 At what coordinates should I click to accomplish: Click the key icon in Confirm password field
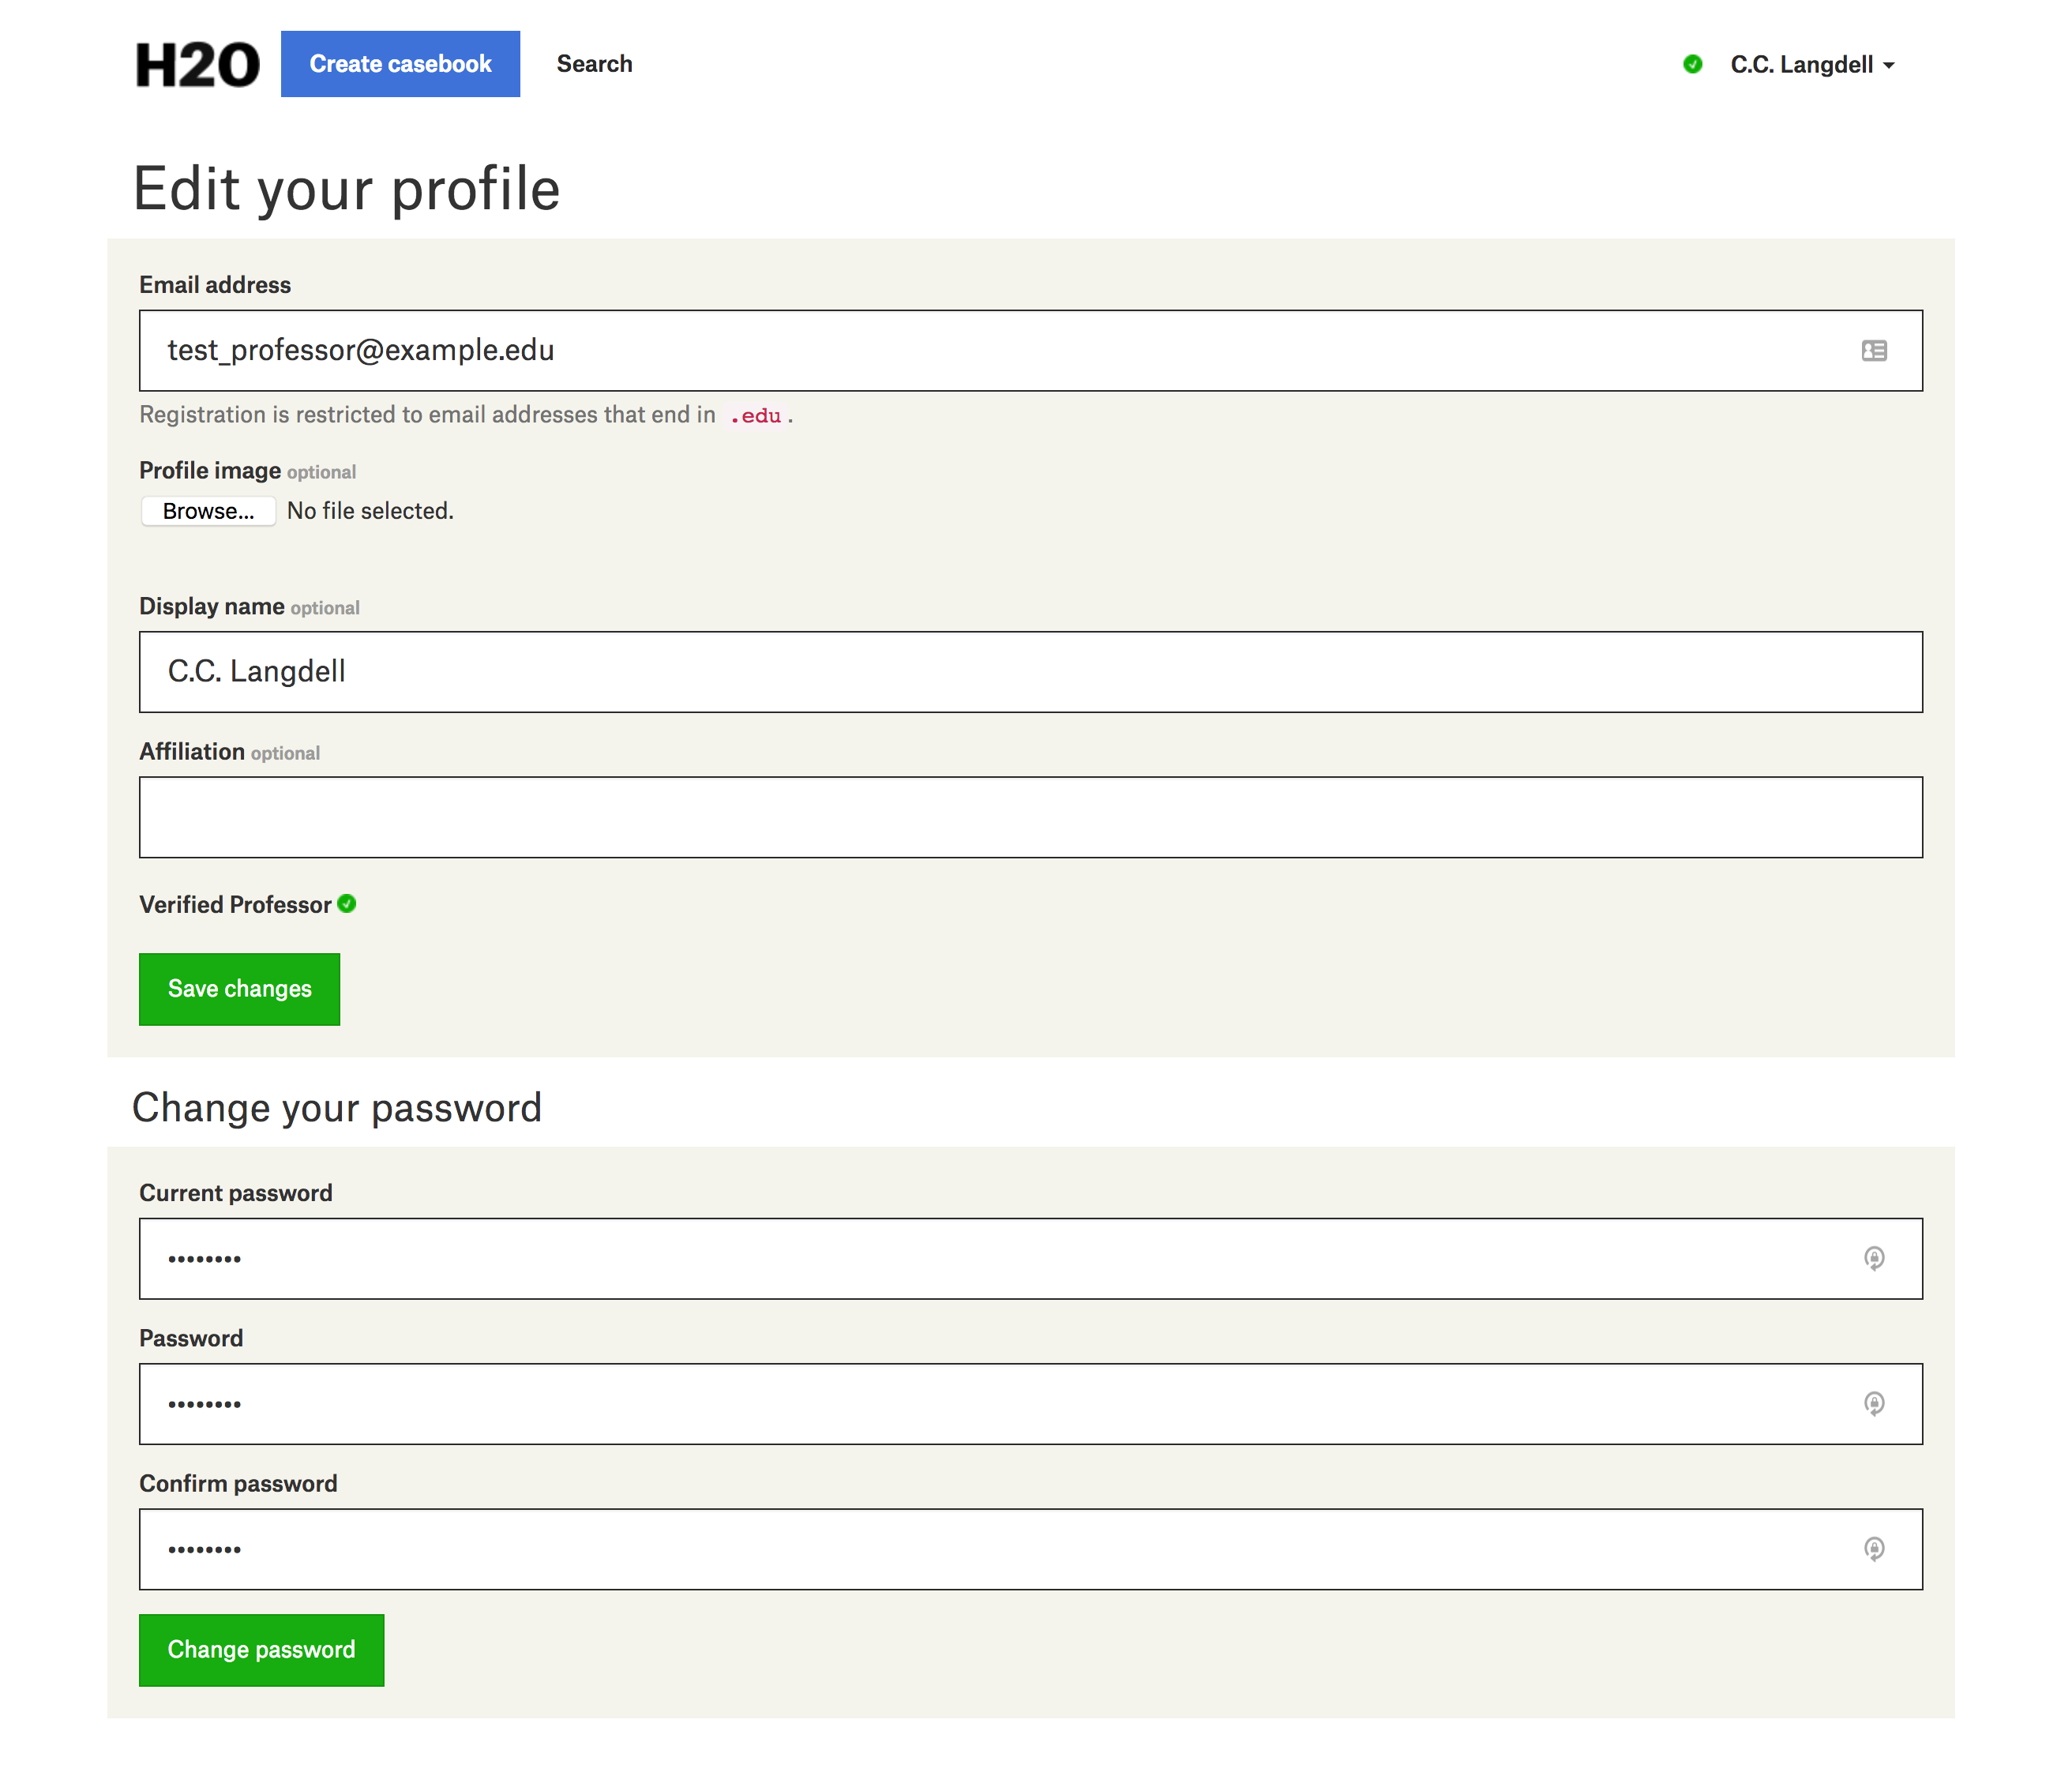tap(1874, 1549)
